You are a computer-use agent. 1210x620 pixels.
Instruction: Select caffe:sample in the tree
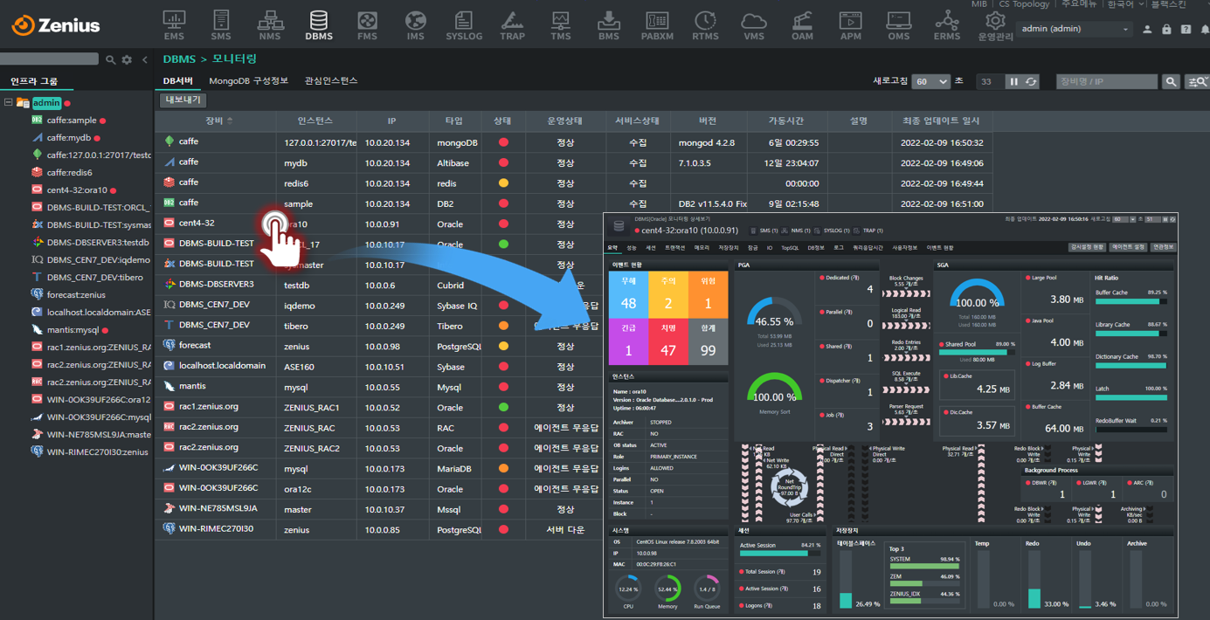click(72, 121)
